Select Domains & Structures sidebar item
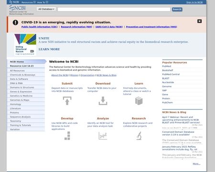Image resolution: width=215 pixels, height=172 pixels. tap(26, 87)
